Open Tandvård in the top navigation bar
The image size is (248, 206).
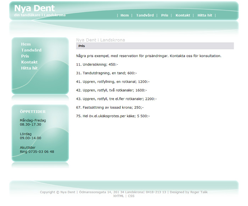(145, 15)
